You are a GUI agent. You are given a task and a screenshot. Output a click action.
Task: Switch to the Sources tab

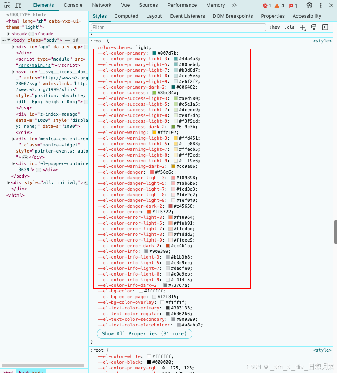point(148,5)
